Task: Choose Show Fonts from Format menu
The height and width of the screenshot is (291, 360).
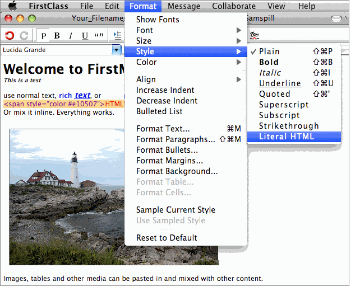Action: [x=186, y=20]
